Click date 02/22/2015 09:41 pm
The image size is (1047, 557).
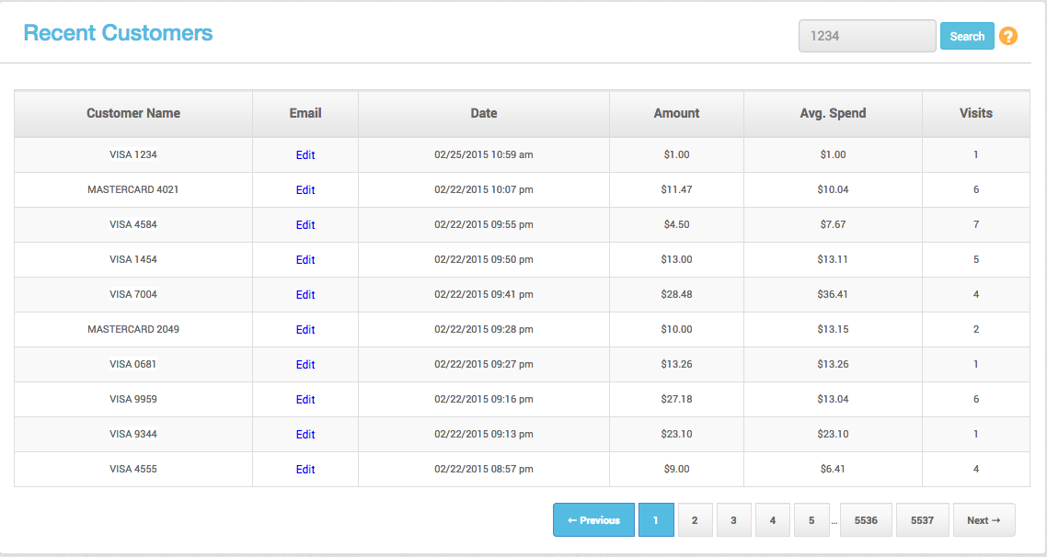pyautogui.click(x=483, y=294)
